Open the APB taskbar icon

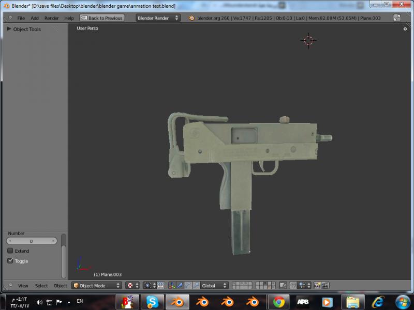303,302
